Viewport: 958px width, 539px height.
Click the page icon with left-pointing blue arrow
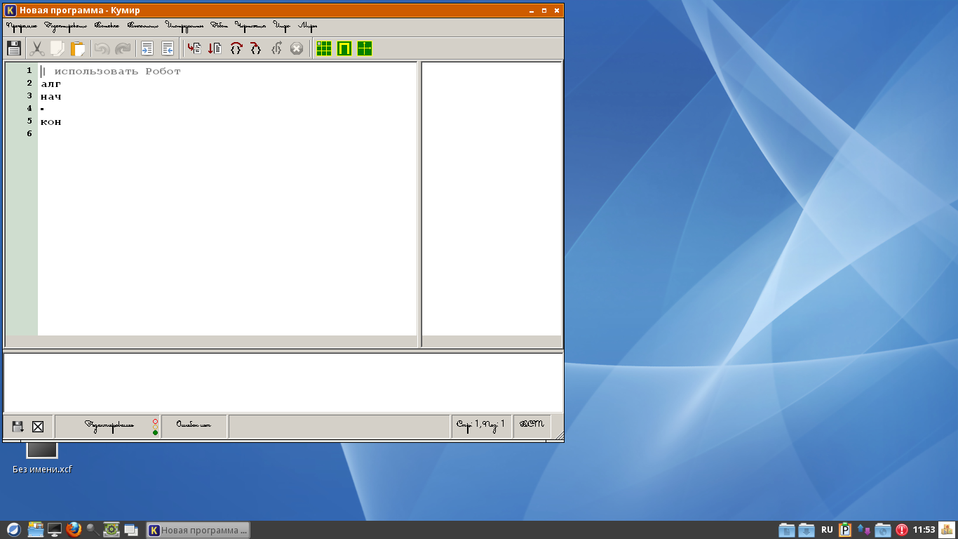168,48
